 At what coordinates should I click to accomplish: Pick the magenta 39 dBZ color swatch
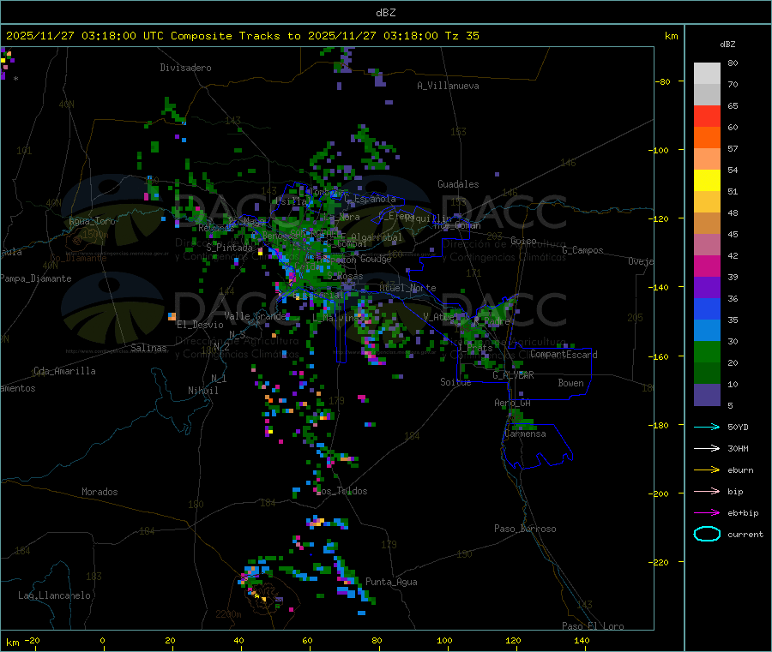point(707,266)
